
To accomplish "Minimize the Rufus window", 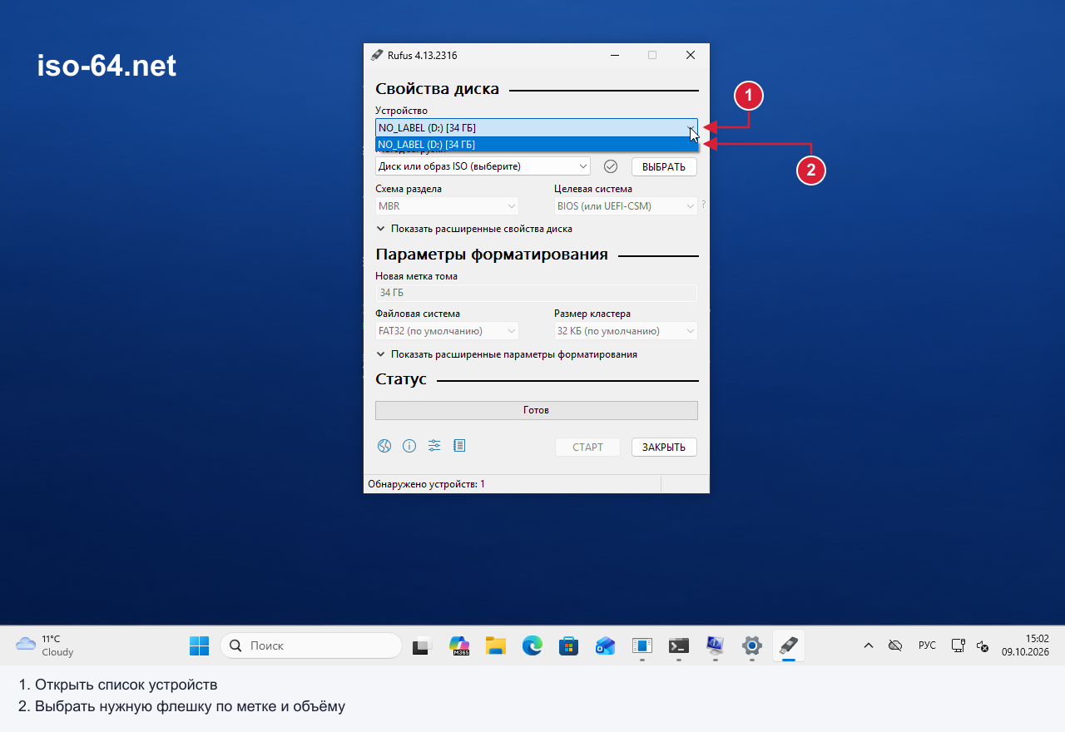I will click(x=615, y=56).
